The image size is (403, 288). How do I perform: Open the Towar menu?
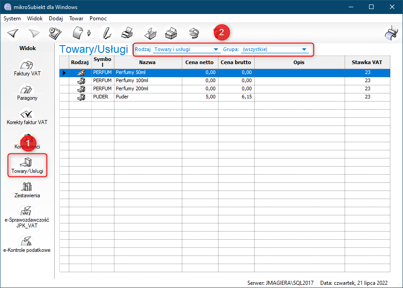(76, 19)
